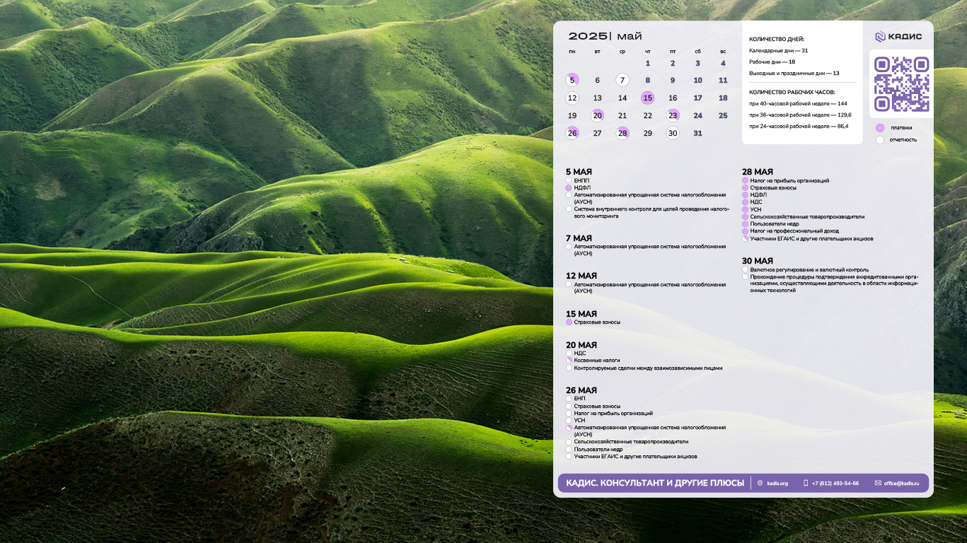Select date 26 in the calendar grid

point(572,133)
